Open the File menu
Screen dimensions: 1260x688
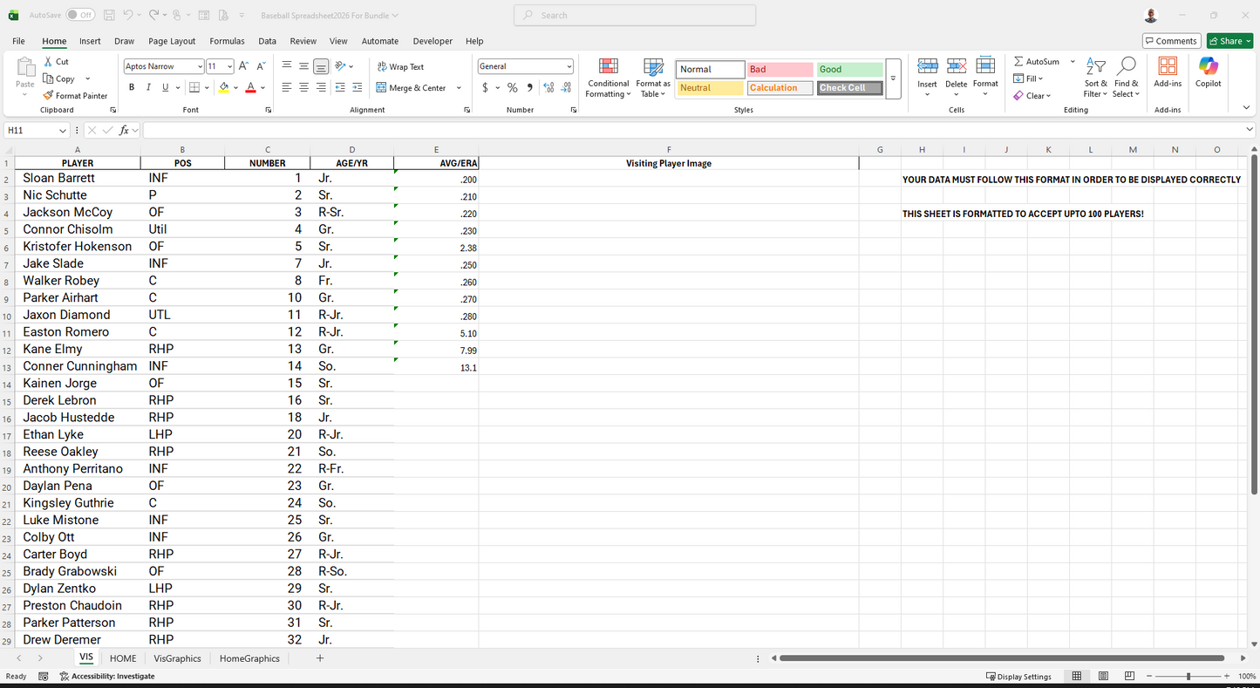click(x=18, y=41)
